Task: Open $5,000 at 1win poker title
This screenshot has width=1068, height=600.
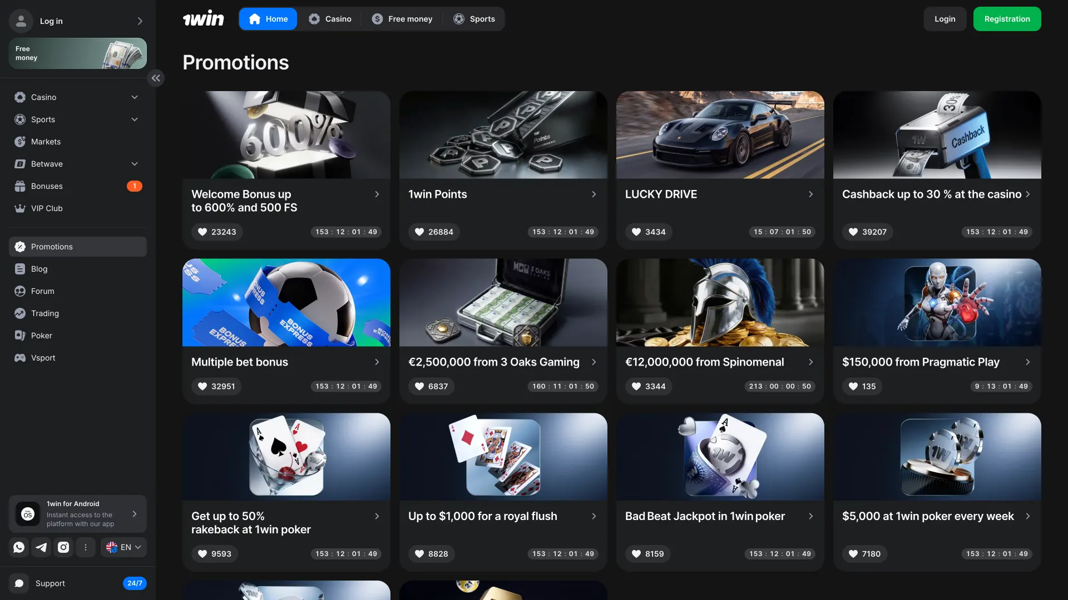Action: (928, 517)
